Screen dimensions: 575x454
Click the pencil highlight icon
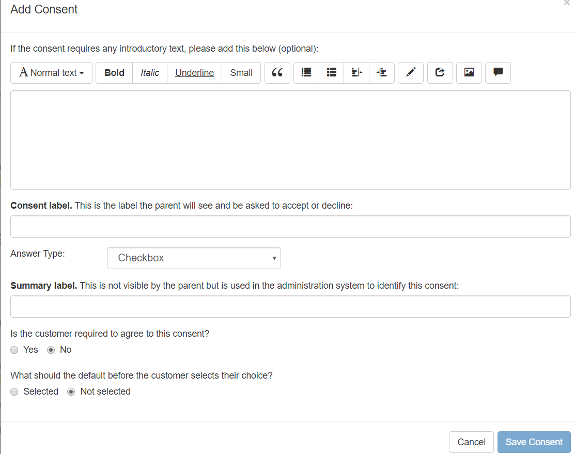411,73
